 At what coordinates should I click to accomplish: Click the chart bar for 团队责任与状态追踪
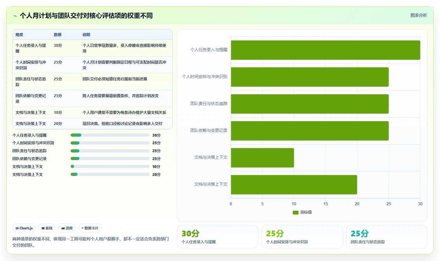point(310,104)
